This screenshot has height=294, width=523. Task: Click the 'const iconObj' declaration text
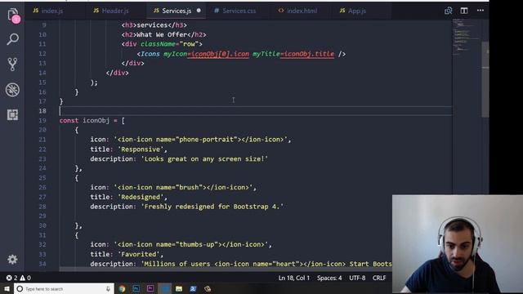pyautogui.click(x=84, y=120)
